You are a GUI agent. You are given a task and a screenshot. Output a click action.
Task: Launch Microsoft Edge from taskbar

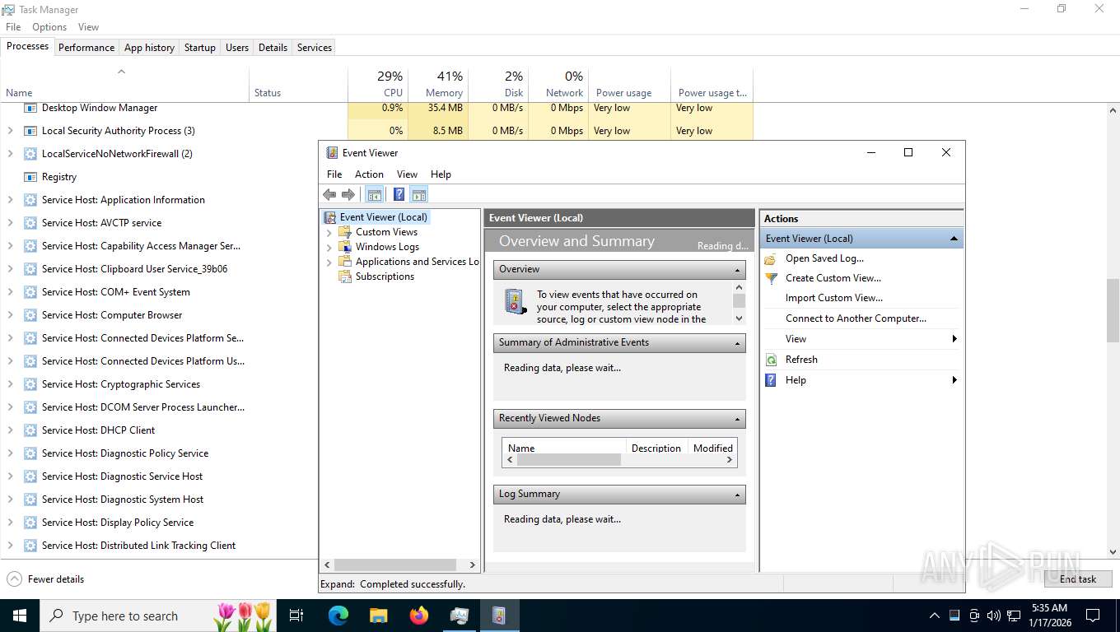tap(338, 616)
